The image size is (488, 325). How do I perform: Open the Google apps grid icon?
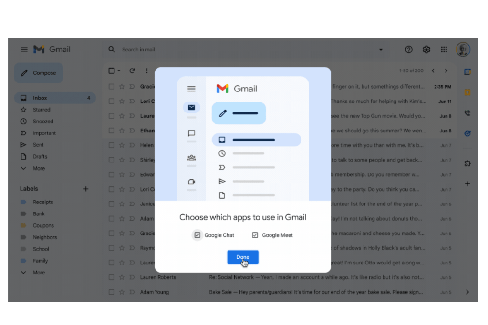[x=444, y=50]
